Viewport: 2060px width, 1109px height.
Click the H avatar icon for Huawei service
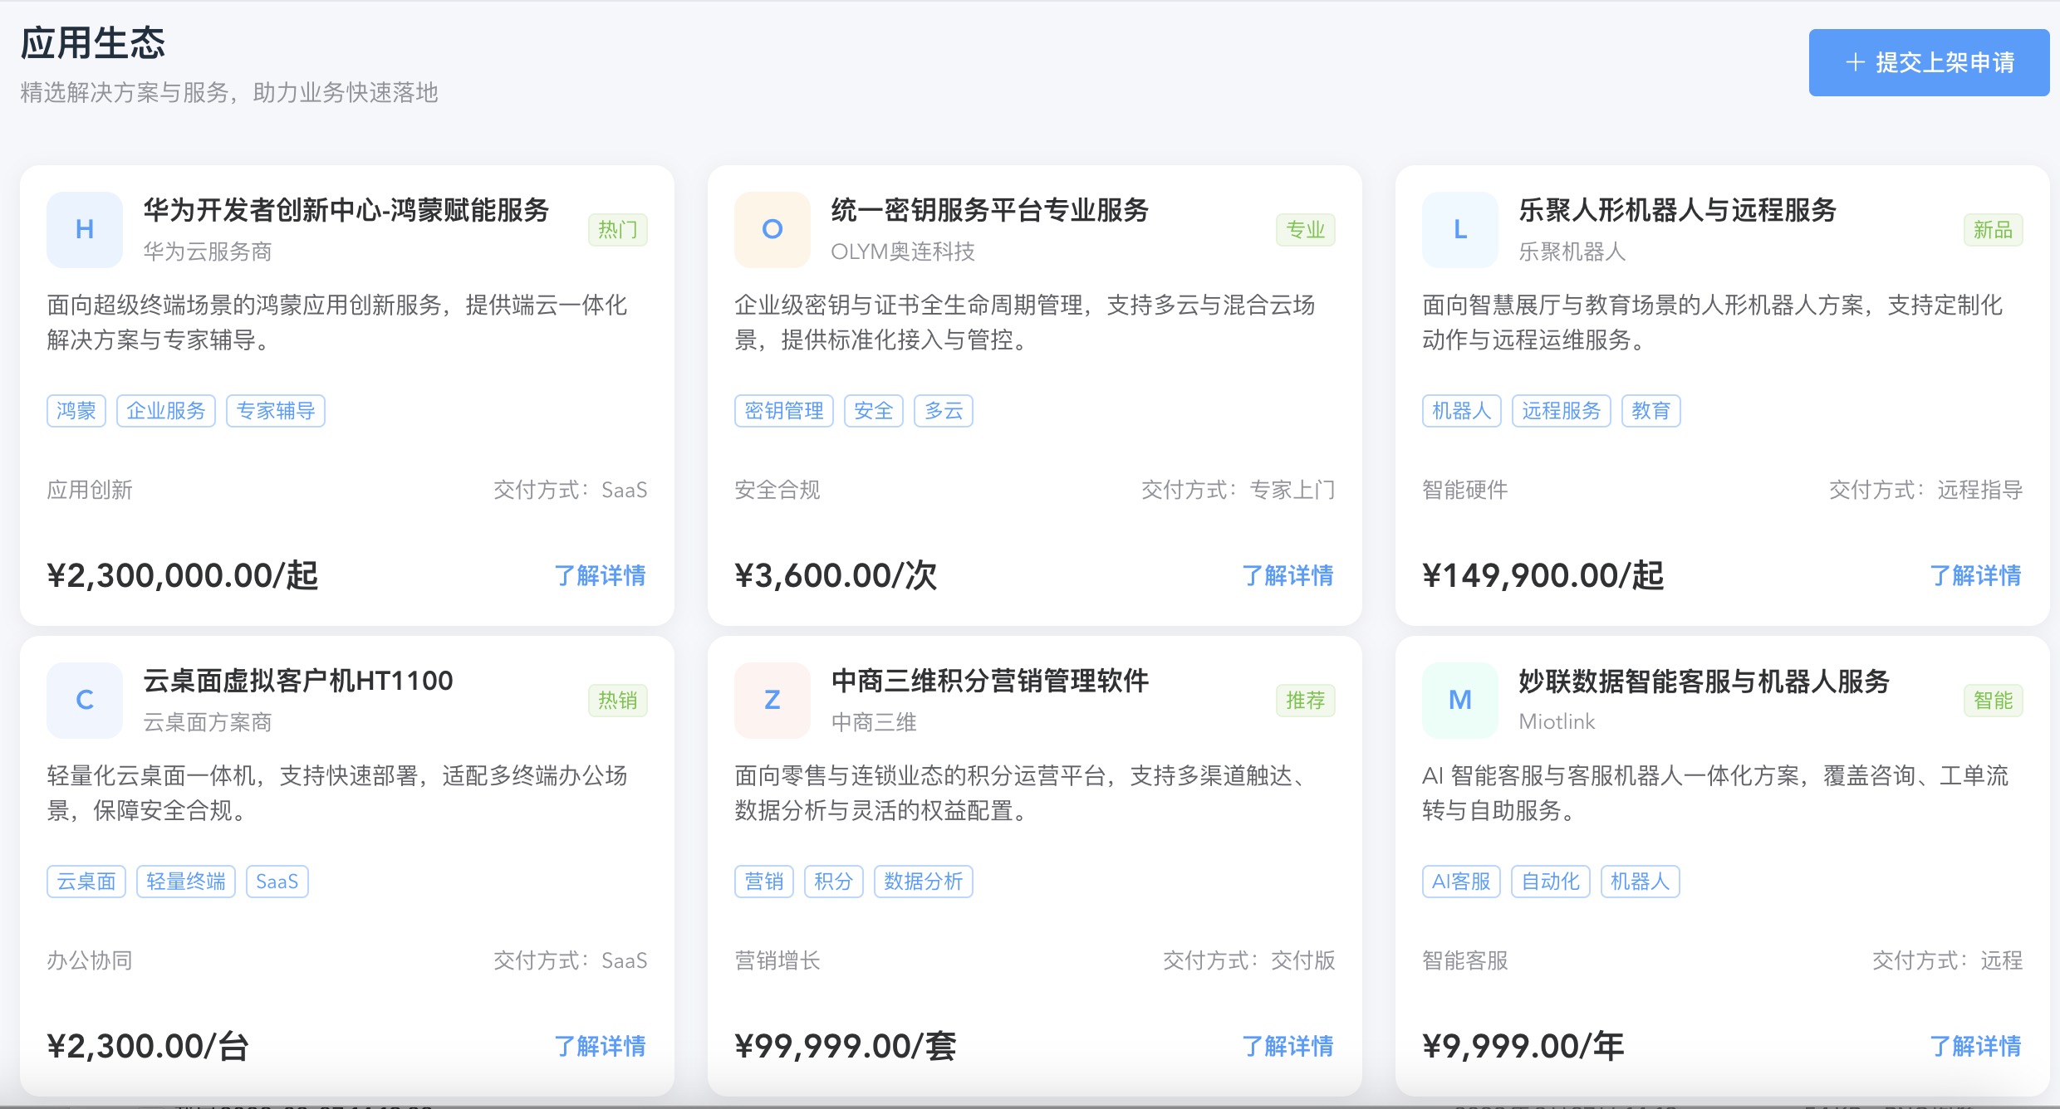[85, 229]
